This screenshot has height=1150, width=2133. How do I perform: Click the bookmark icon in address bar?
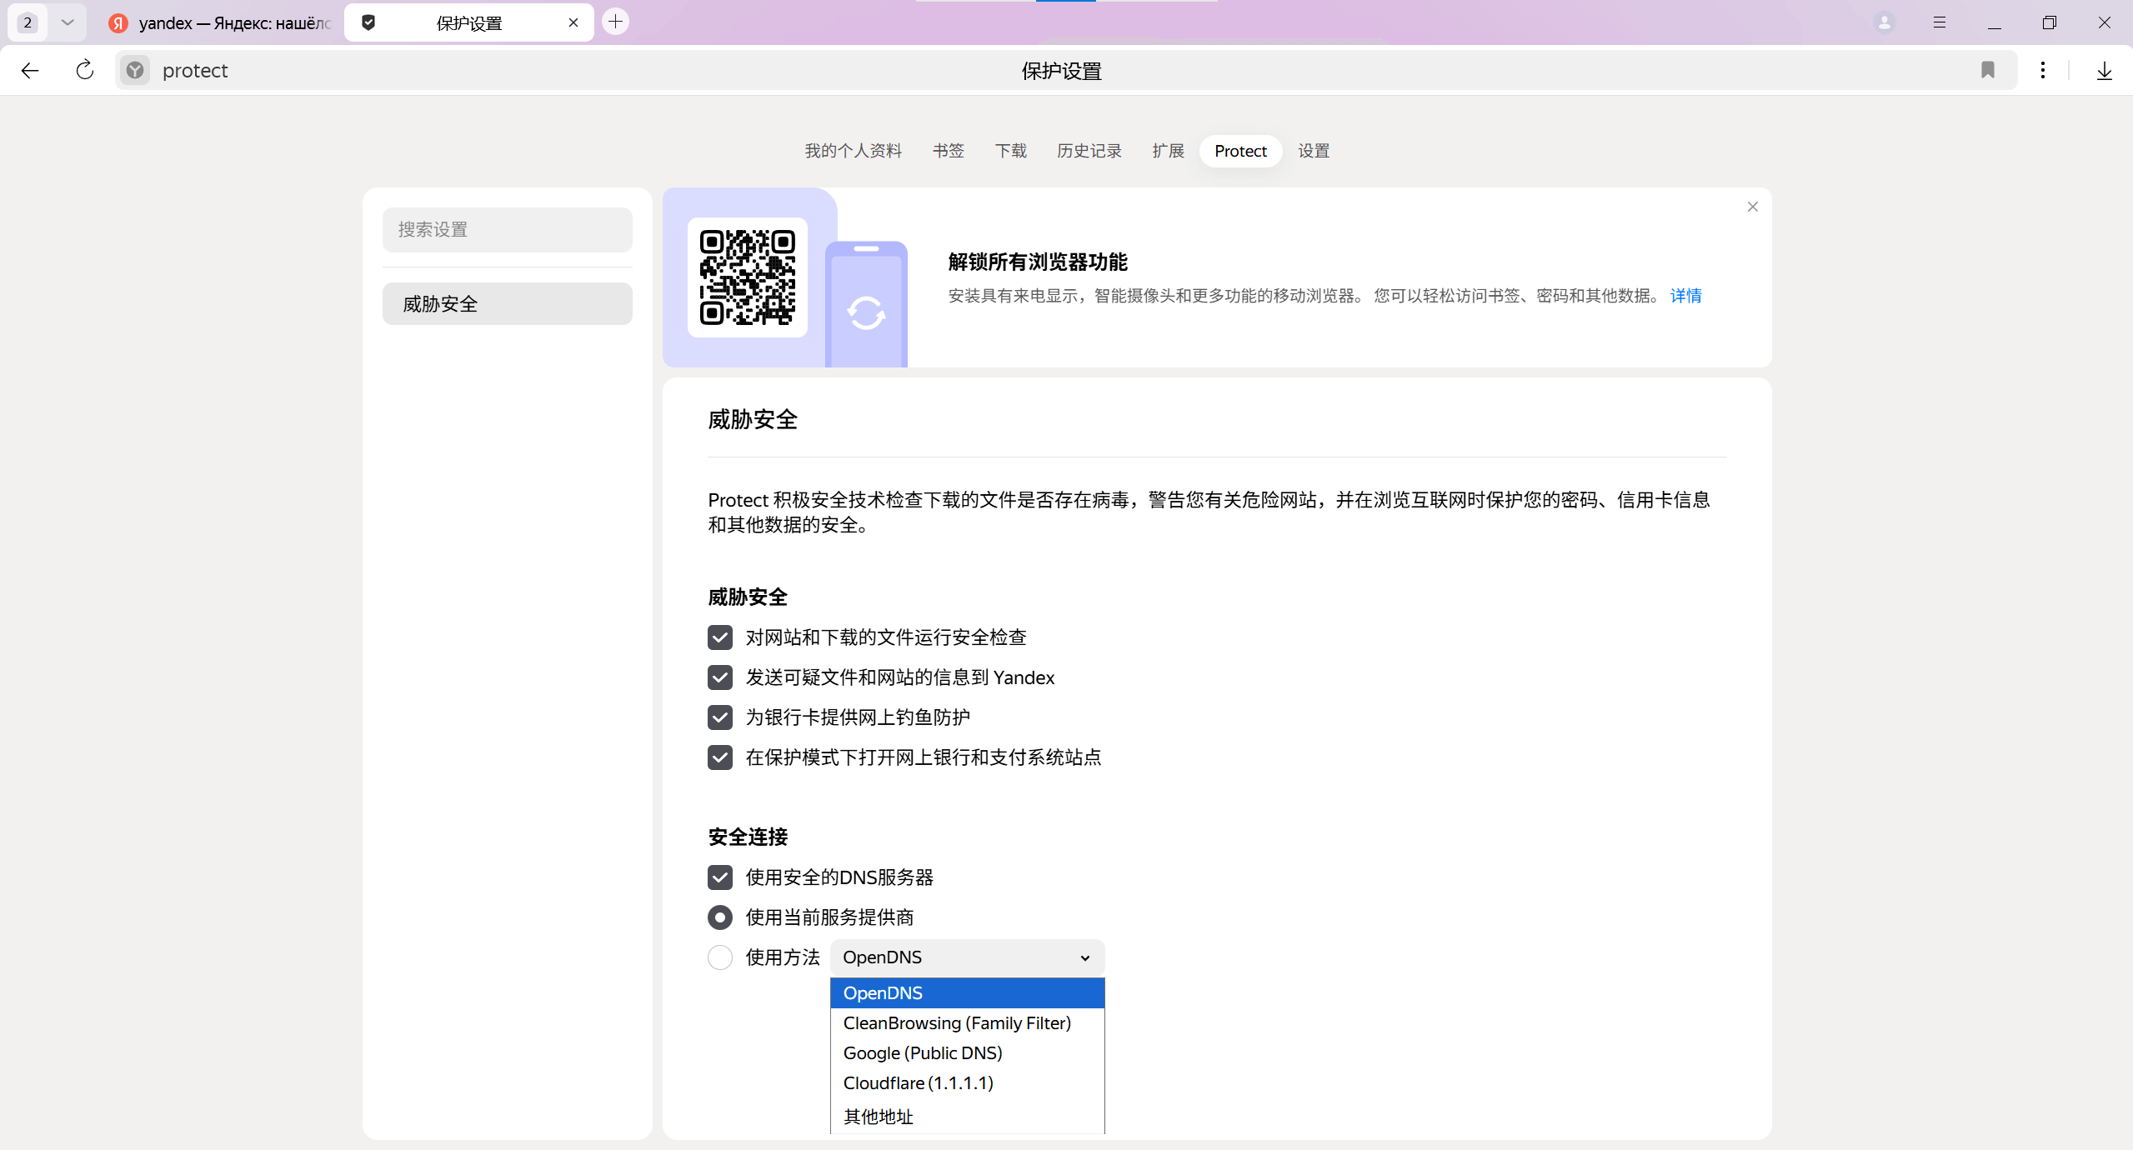tap(1987, 71)
